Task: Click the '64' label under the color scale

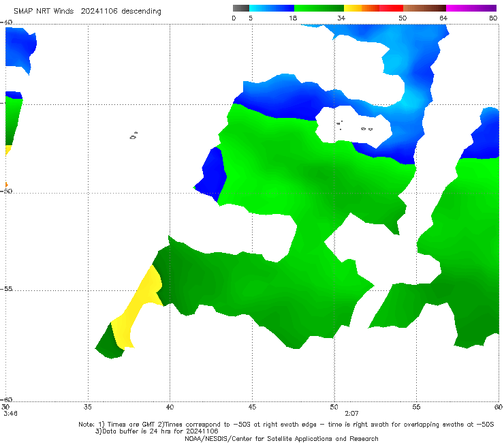Action: click(x=443, y=18)
